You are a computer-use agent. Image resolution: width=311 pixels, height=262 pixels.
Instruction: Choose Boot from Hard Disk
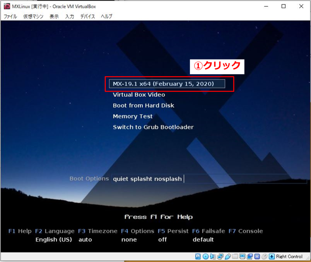(143, 105)
